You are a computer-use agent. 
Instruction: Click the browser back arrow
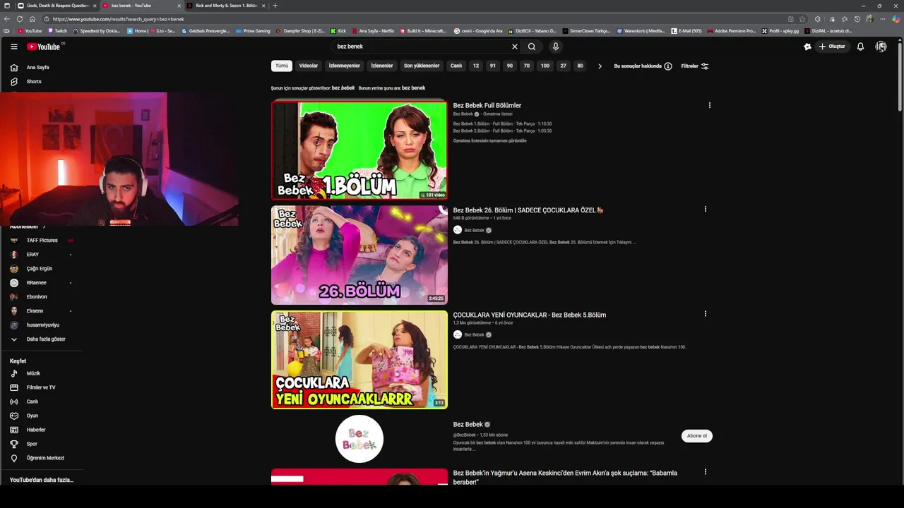point(7,19)
